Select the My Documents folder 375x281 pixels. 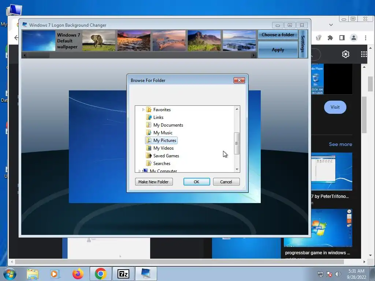(x=168, y=125)
